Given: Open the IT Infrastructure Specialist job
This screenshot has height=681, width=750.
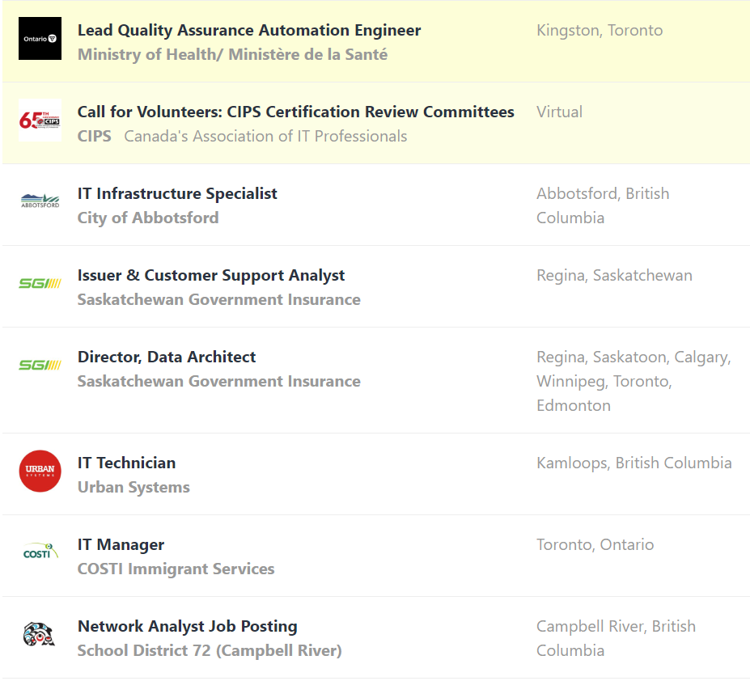Looking at the screenshot, I should click(177, 194).
